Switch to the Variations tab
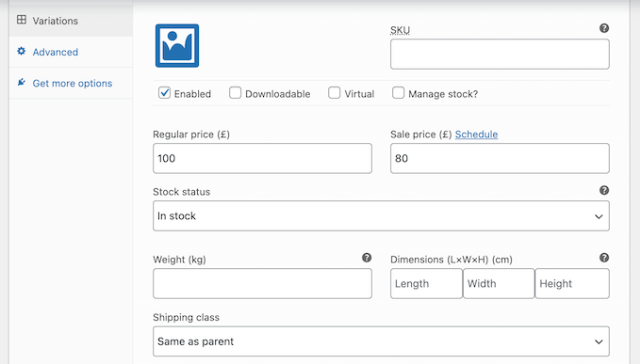This screenshot has width=641, height=364. (71, 21)
